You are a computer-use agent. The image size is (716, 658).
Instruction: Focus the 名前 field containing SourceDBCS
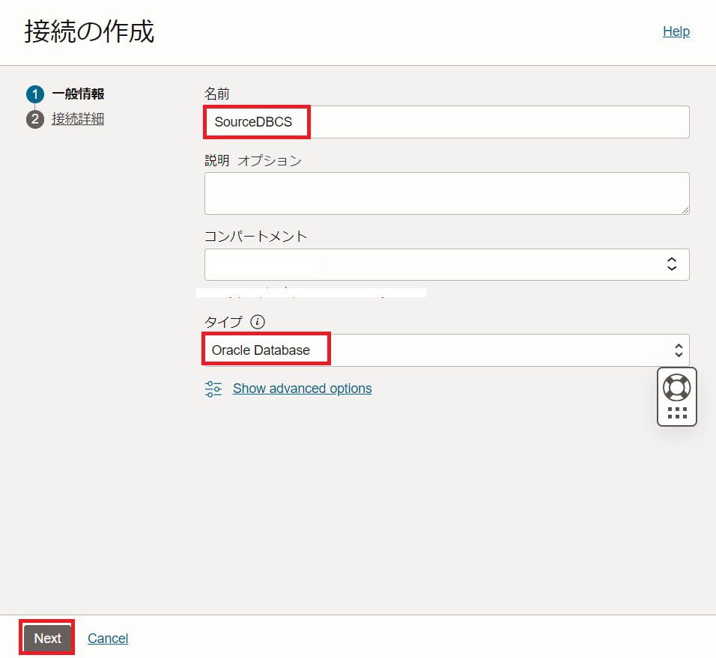point(446,122)
